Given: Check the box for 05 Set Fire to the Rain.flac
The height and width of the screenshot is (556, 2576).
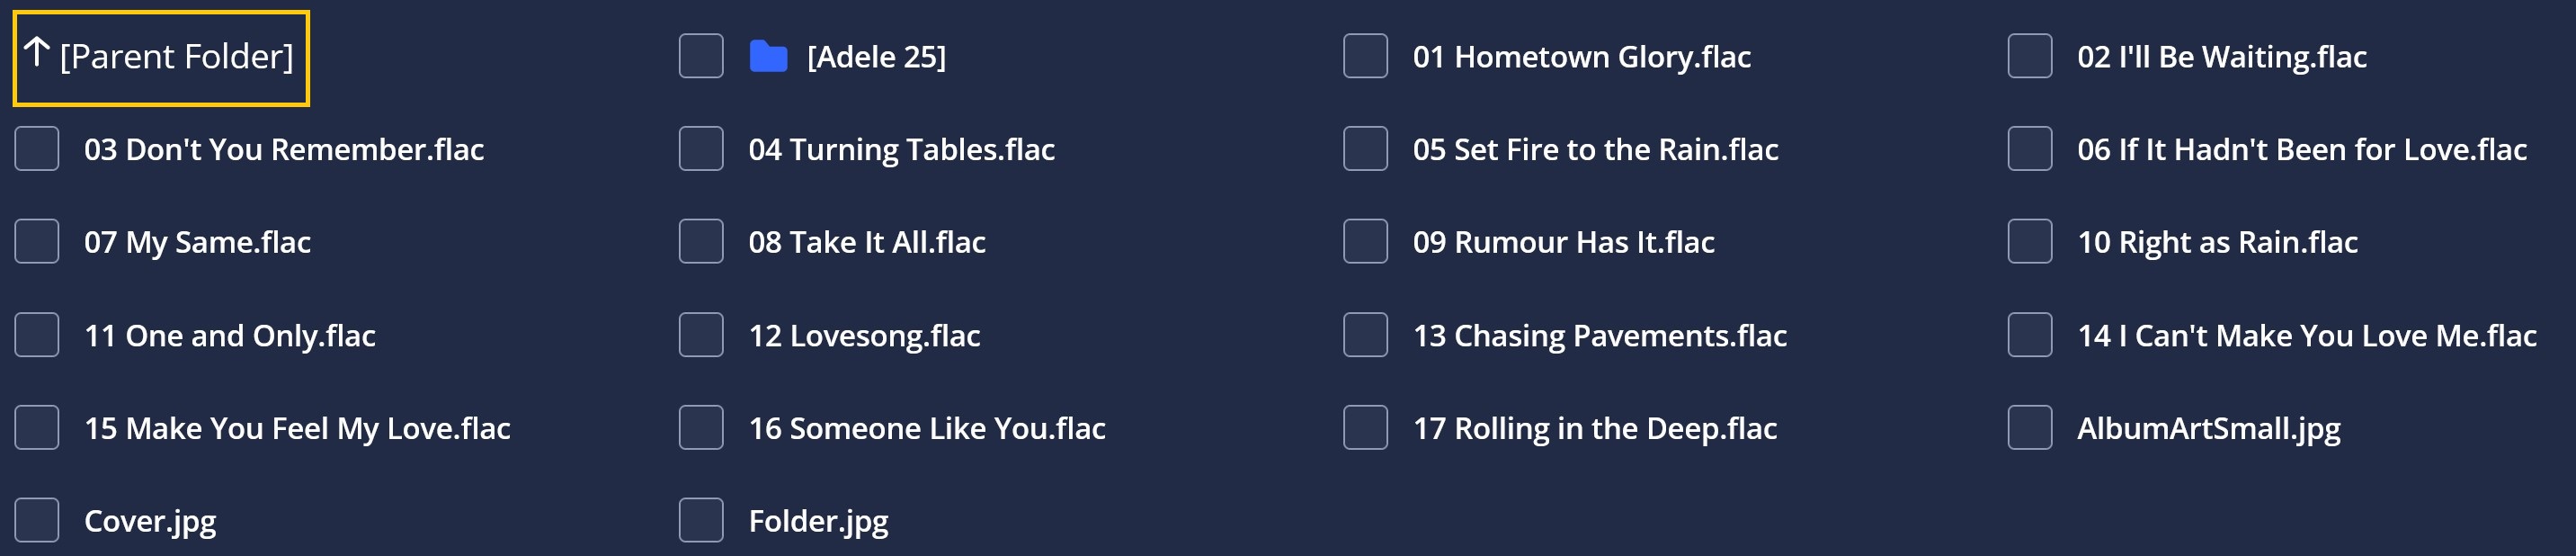Looking at the screenshot, I should pos(1365,149).
